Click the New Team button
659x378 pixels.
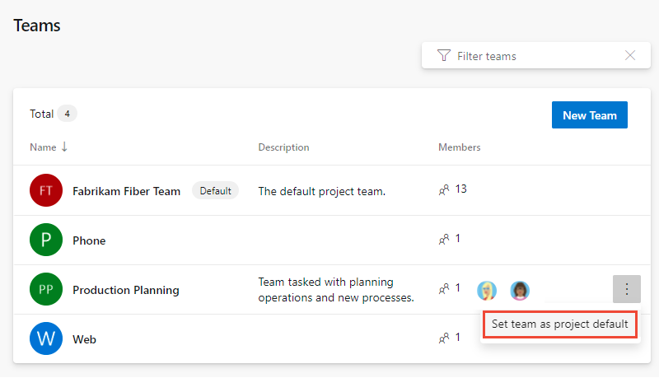click(x=590, y=115)
